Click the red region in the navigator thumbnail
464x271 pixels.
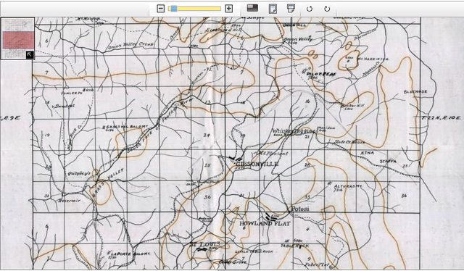[x=18, y=40]
